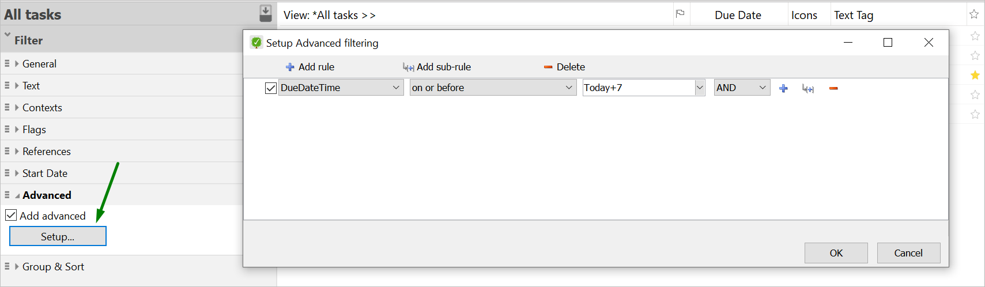Uncheck the DueDateTime rule checkbox

(x=270, y=88)
